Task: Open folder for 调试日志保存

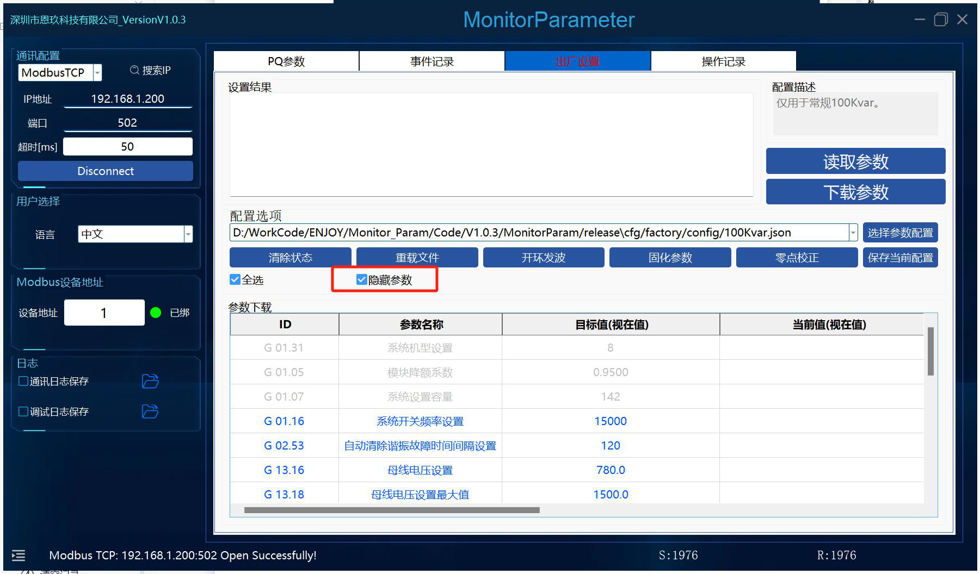Action: 150,411
